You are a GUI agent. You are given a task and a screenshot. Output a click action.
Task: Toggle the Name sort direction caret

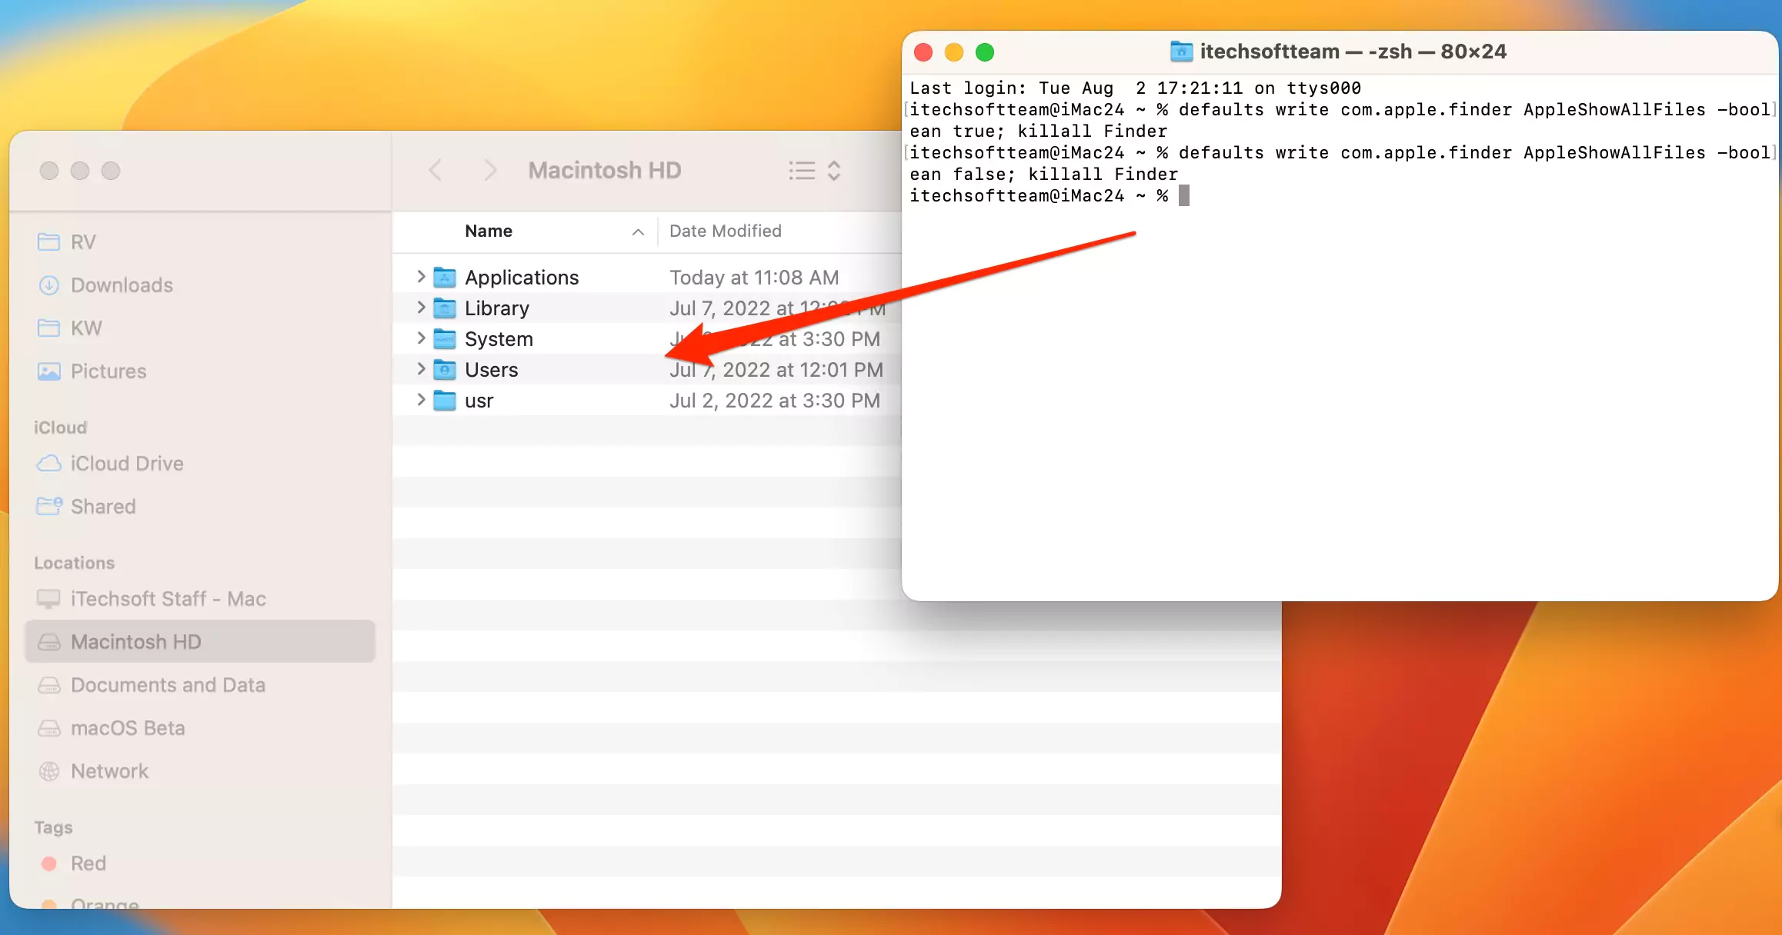click(638, 231)
